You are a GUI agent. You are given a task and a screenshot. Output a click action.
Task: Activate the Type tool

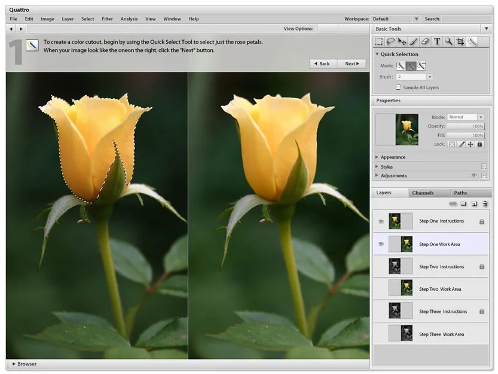[437, 41]
